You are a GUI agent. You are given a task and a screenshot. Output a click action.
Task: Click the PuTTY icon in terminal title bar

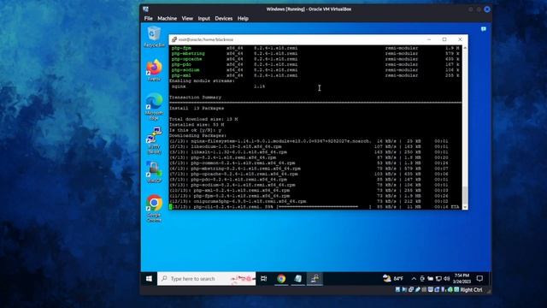click(174, 39)
